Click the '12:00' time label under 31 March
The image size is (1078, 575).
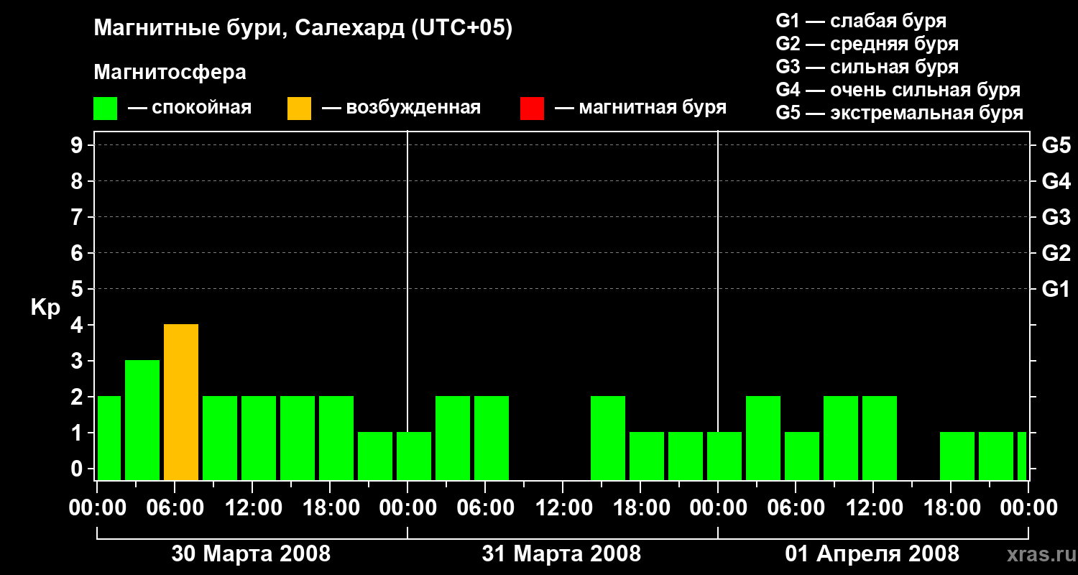click(563, 508)
